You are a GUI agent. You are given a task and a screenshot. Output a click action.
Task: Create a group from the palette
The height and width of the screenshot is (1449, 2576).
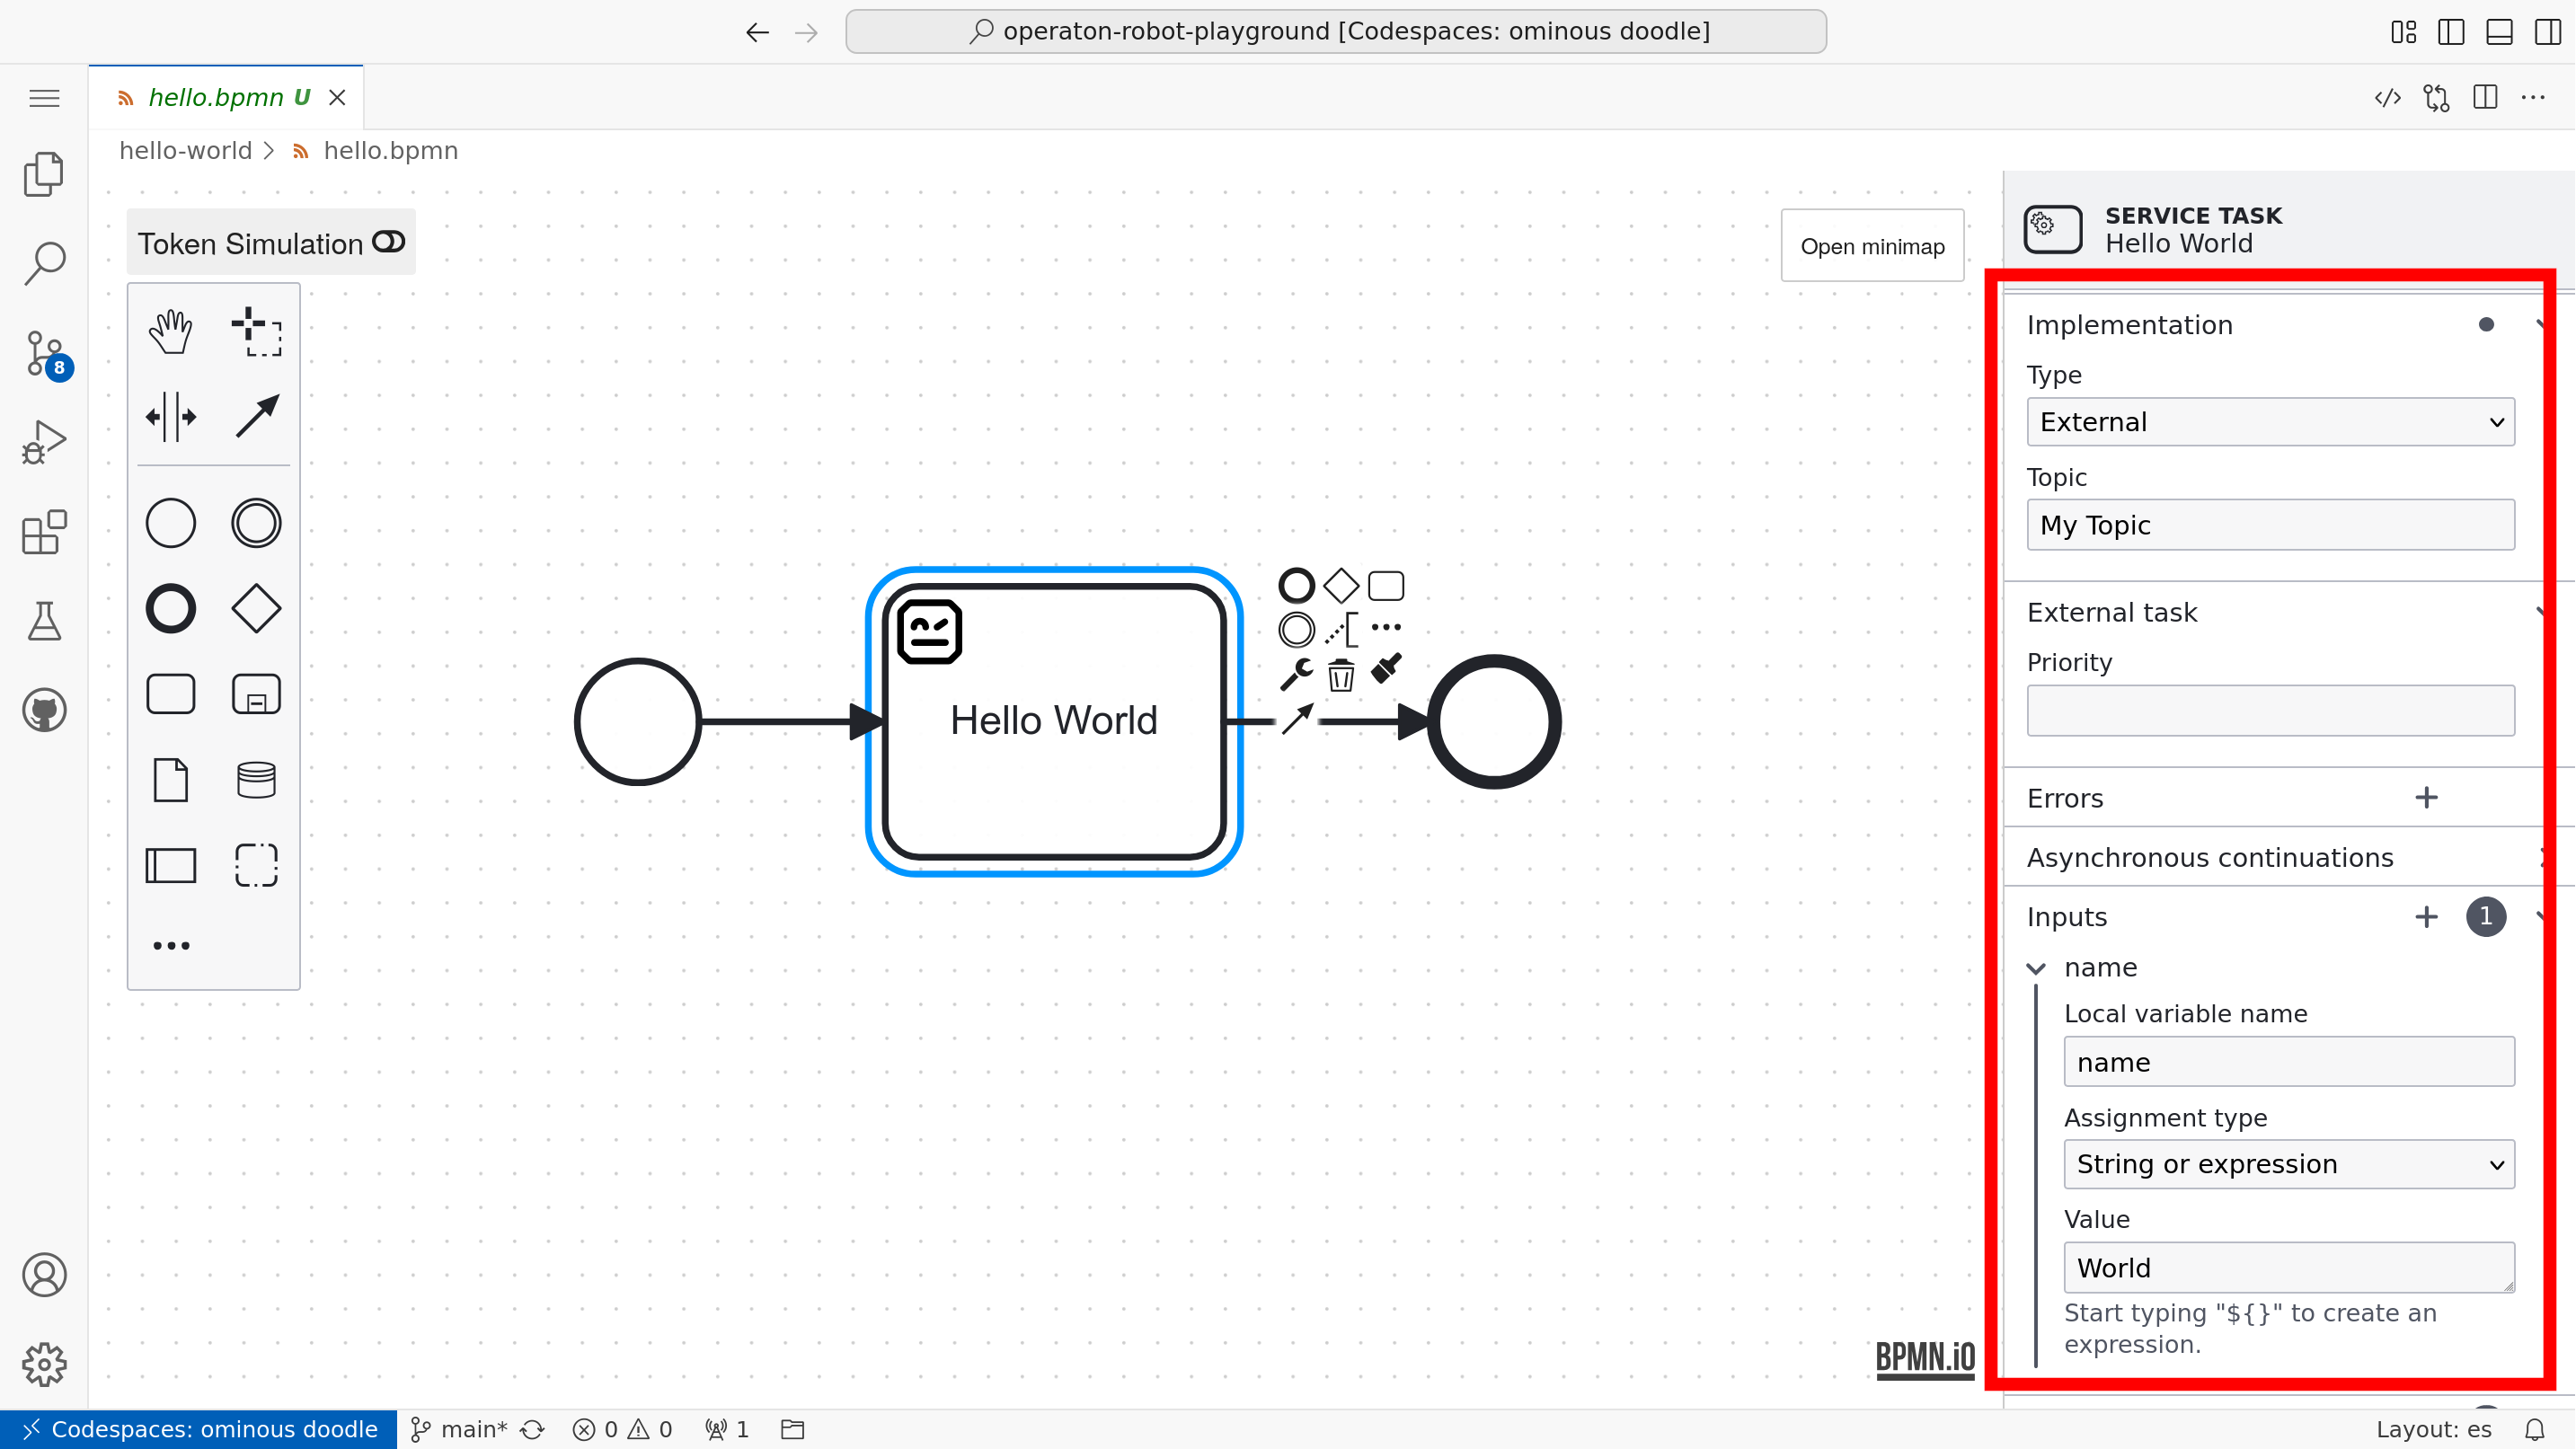point(256,865)
